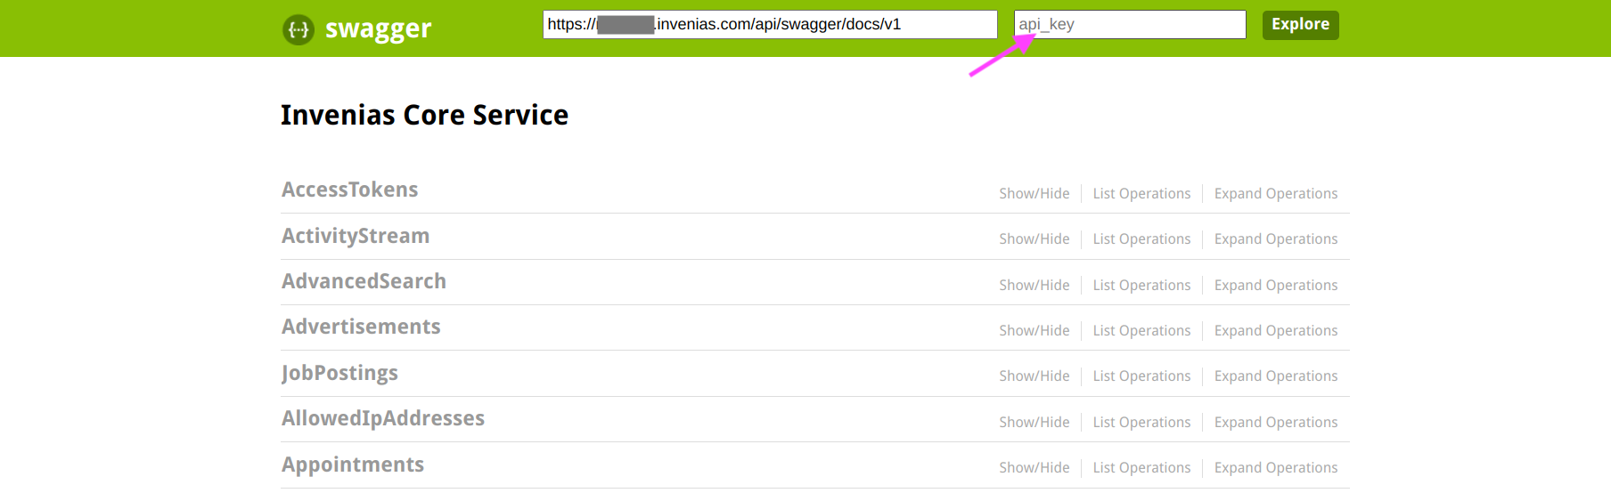
Task: Open the ActivityStream resource
Action: [356, 236]
